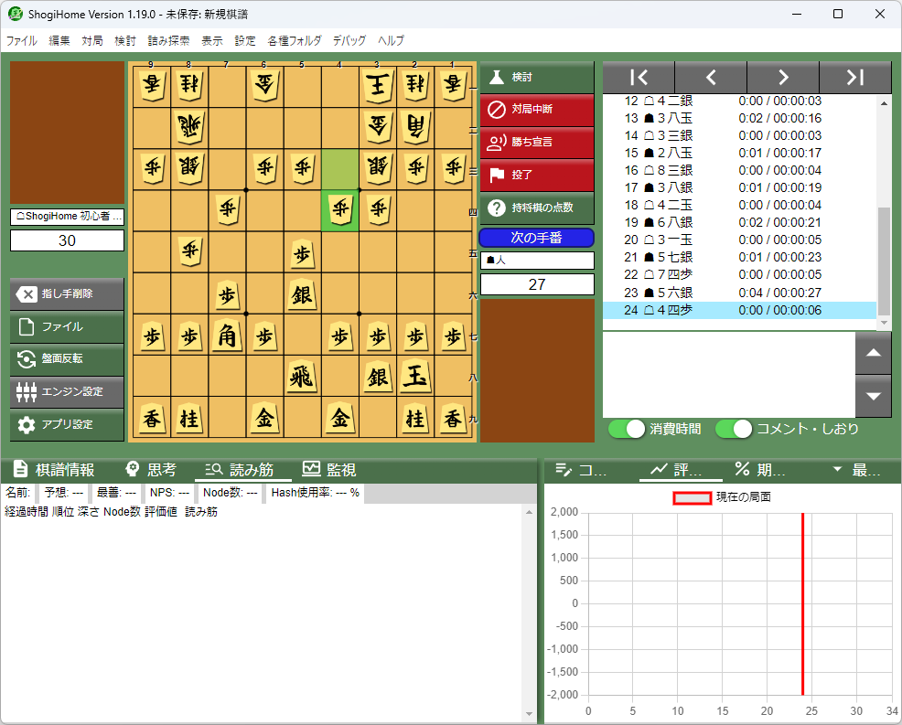Image resolution: width=902 pixels, height=725 pixels.
Task: Open the ヘルプ menu
Action: pyautogui.click(x=391, y=41)
